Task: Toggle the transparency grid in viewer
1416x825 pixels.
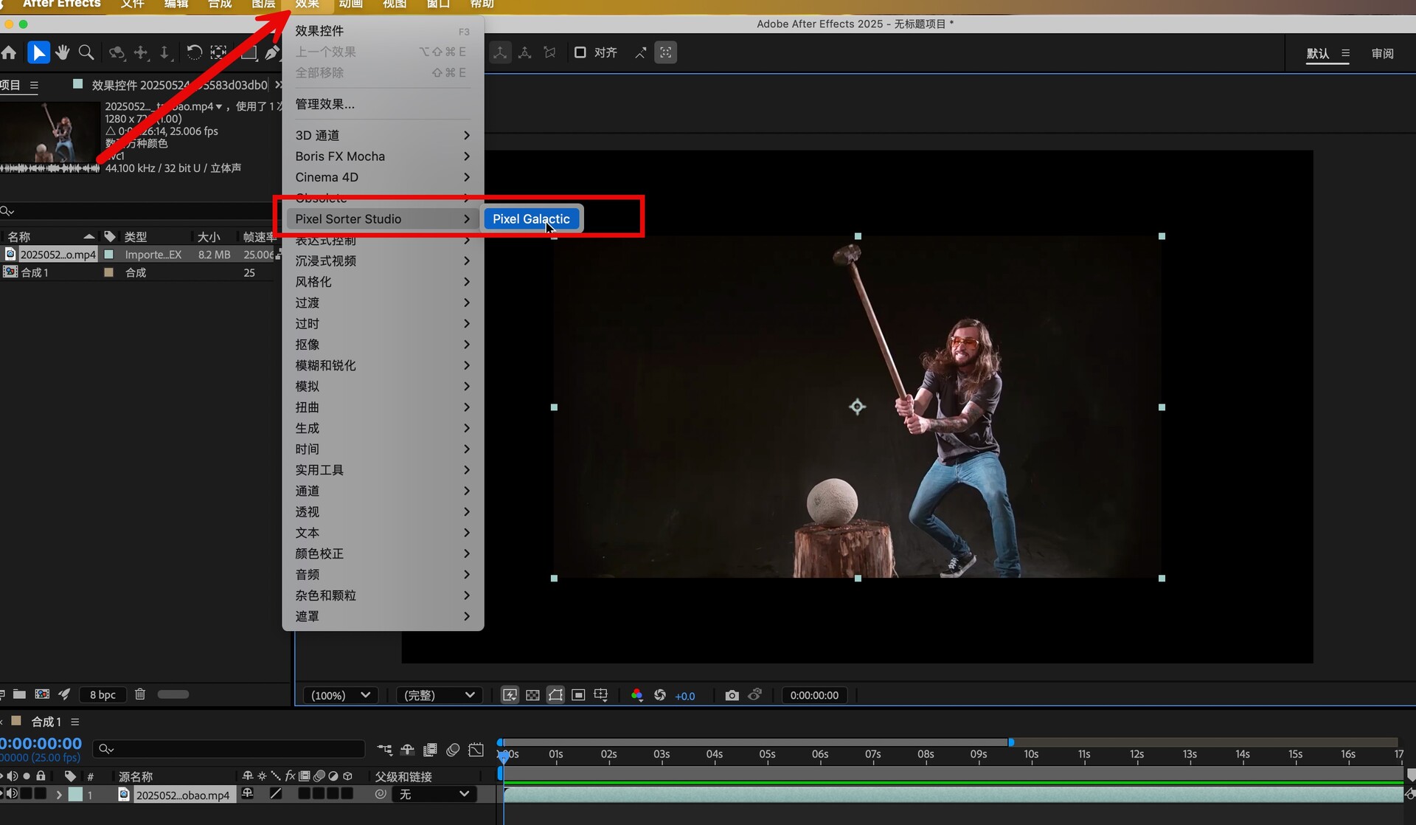Action: [x=532, y=695]
